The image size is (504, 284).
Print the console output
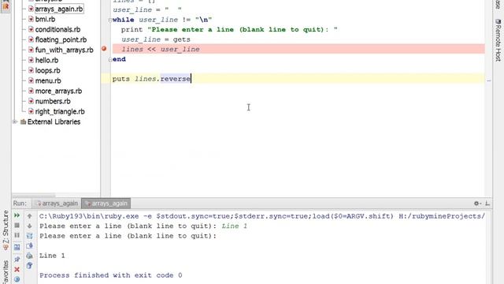point(30,256)
